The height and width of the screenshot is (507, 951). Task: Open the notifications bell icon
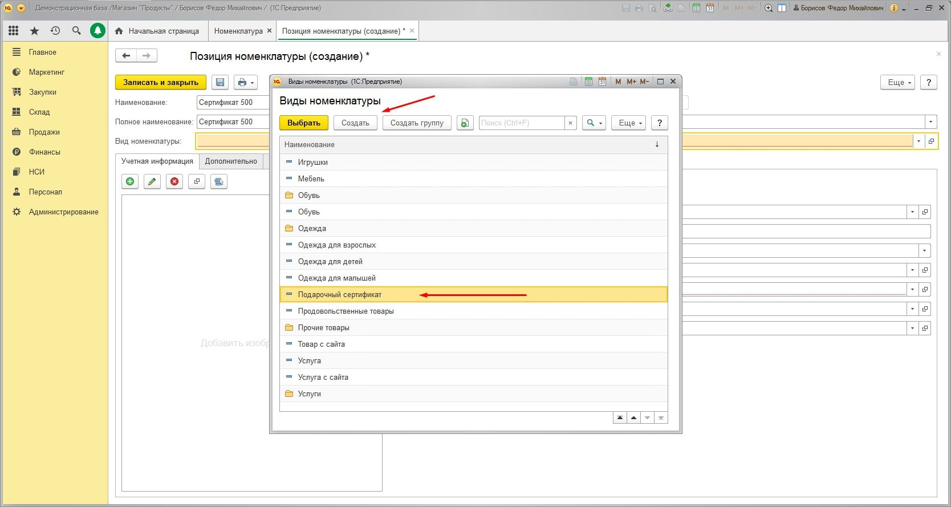[x=97, y=31]
